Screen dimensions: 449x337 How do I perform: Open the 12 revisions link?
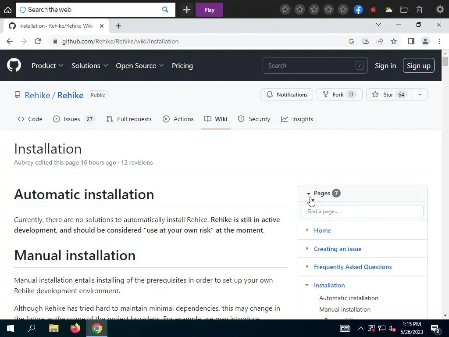pyautogui.click(x=137, y=162)
